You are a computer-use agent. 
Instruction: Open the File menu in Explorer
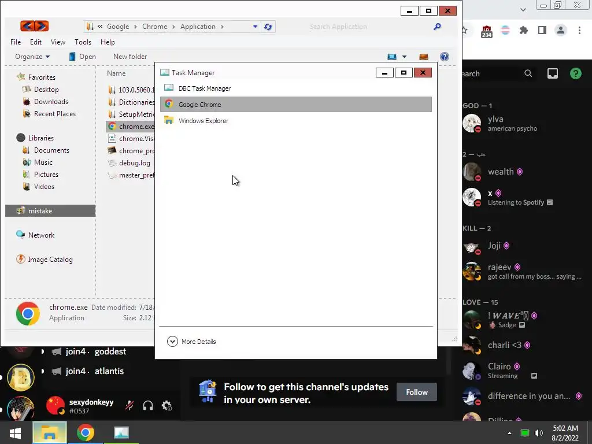(x=16, y=42)
